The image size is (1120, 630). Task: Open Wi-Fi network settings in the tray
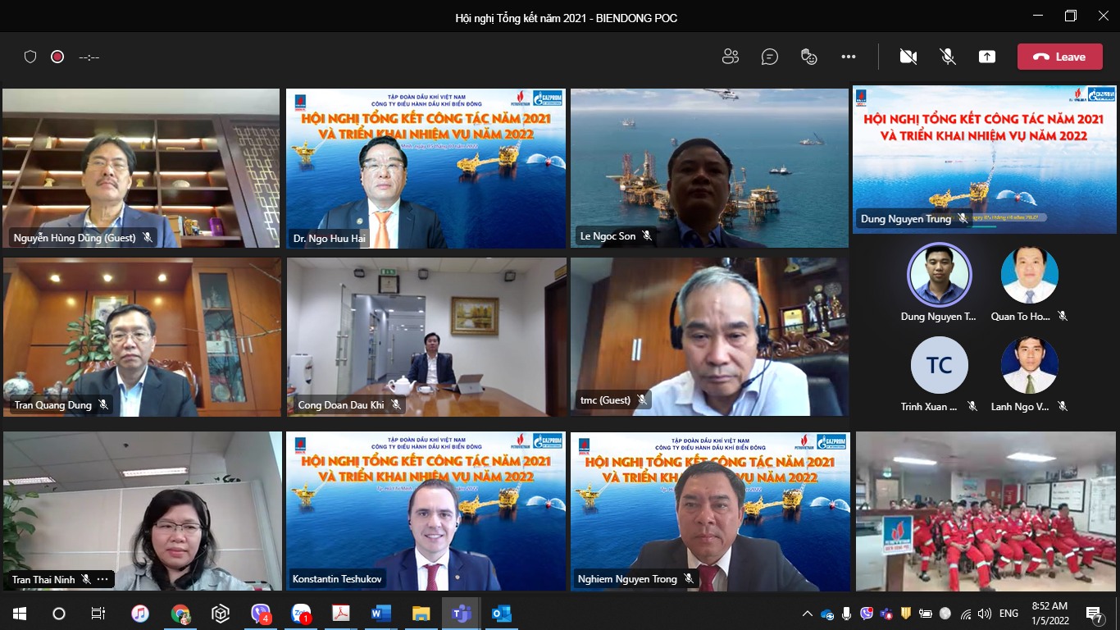coord(966,613)
